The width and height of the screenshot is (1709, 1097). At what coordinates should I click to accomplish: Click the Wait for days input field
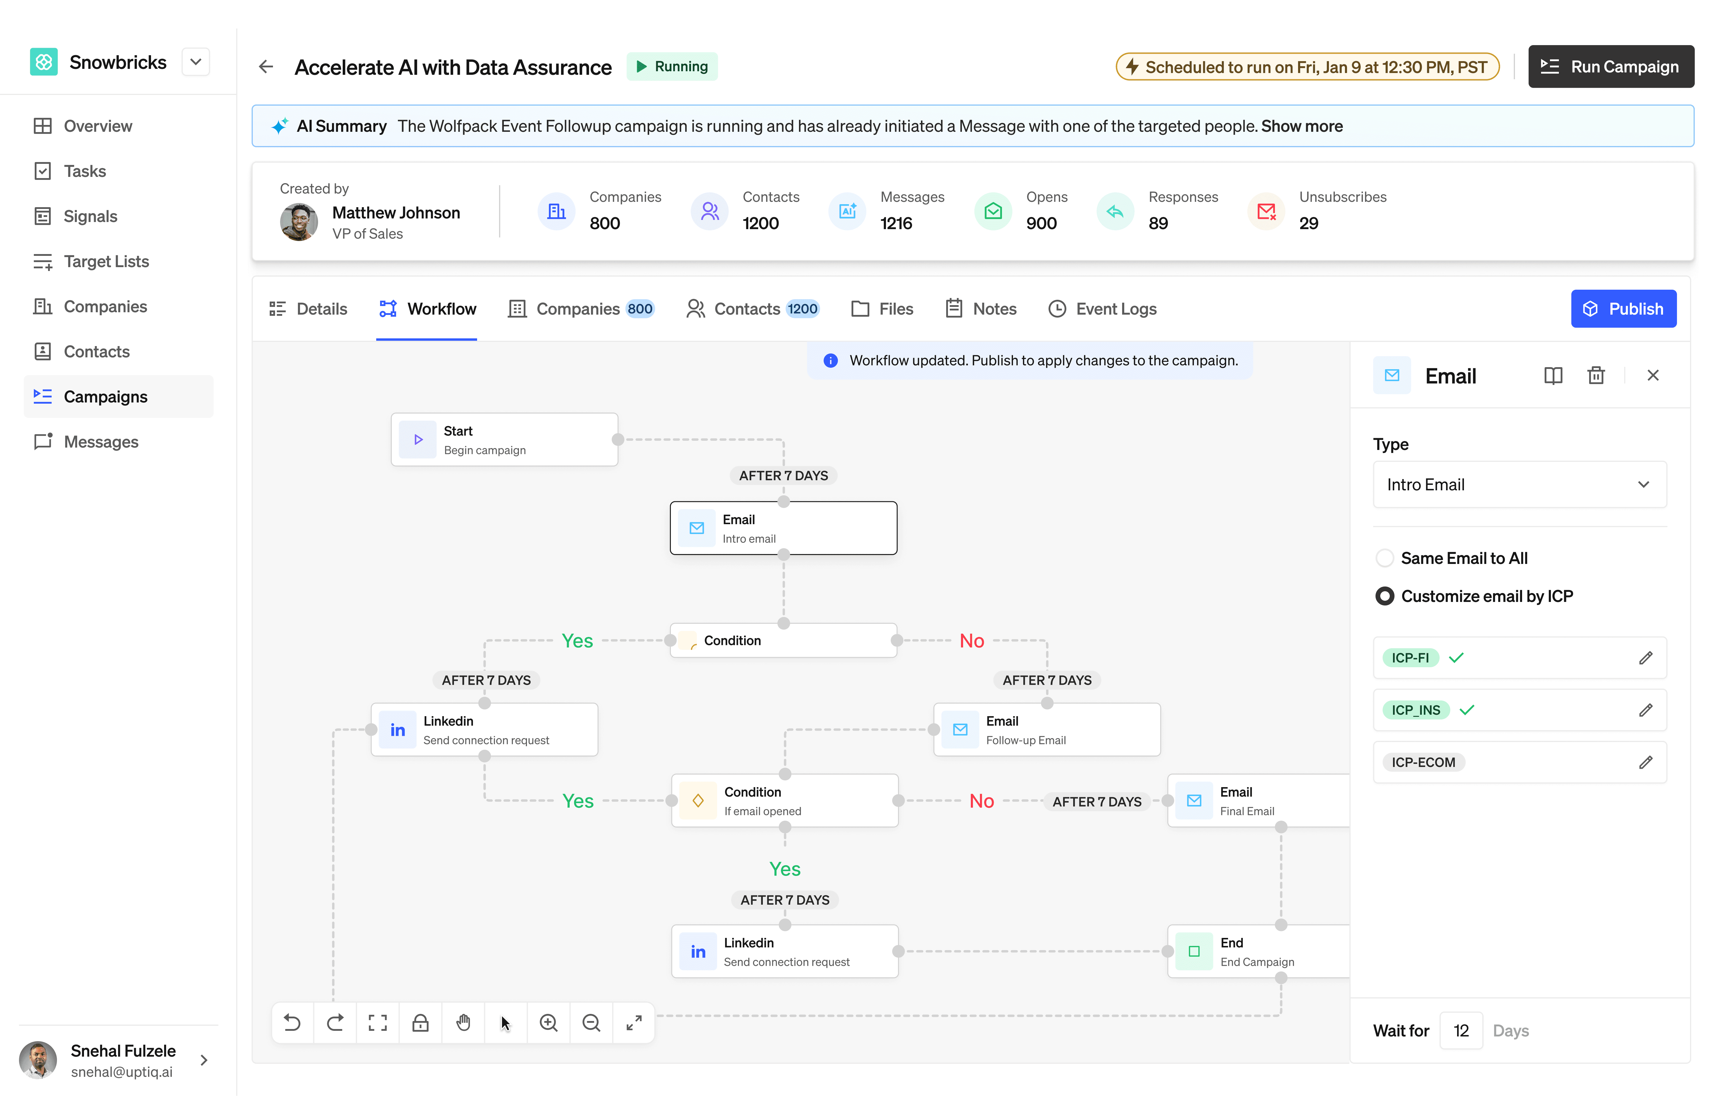pos(1461,1031)
